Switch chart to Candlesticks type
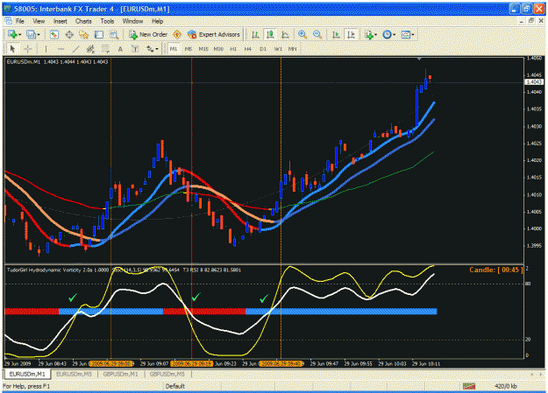Screen dimensions: 548x393 coord(270,34)
